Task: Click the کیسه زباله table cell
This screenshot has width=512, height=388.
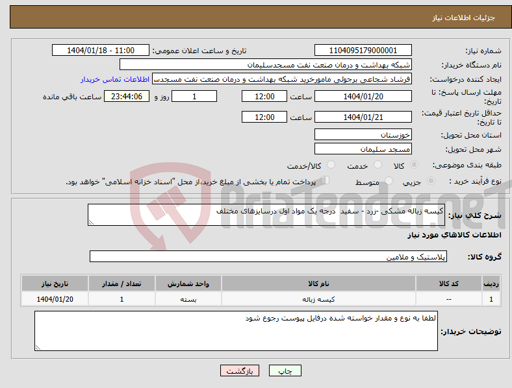Action: click(318, 299)
